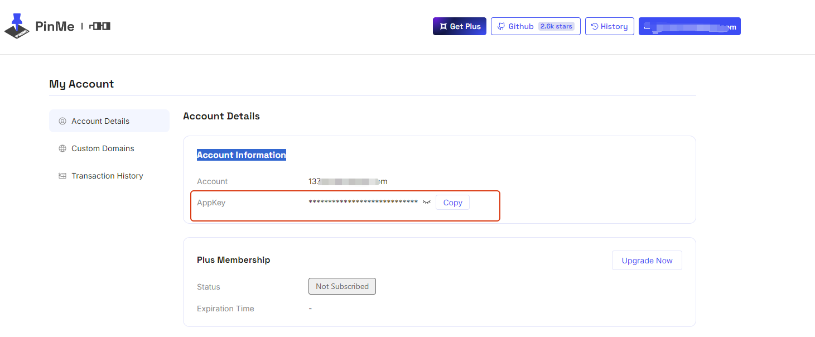Open the blurred account email menu

pos(689,26)
